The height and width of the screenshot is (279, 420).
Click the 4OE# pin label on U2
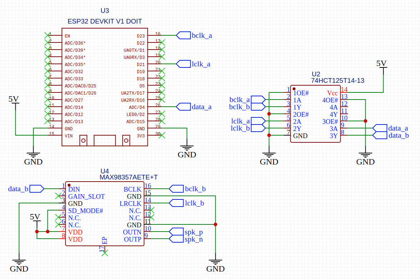point(330,100)
